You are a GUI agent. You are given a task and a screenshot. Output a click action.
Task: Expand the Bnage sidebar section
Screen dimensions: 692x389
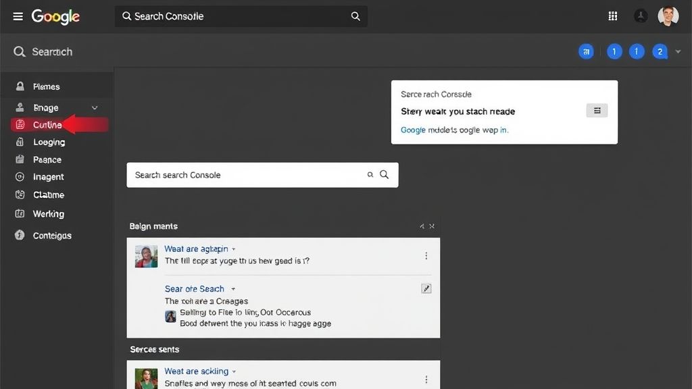click(x=95, y=107)
